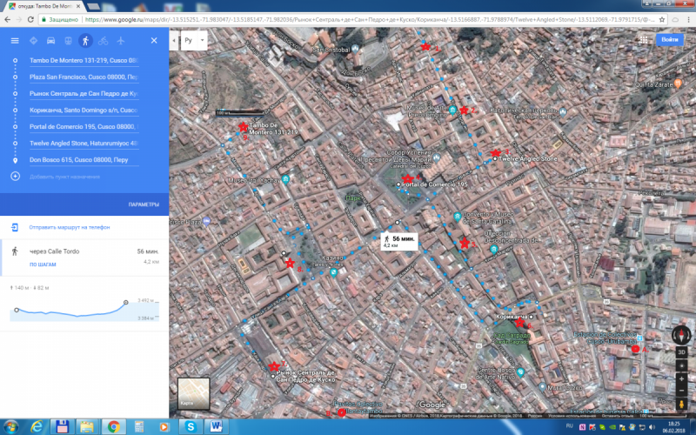
Task: Click the Centro de Arte Nativo pin
Action: pyautogui.click(x=520, y=372)
